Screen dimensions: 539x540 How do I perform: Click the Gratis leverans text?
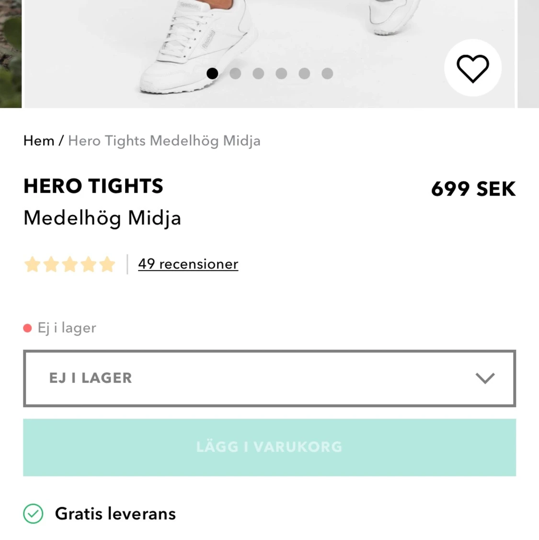(115, 514)
